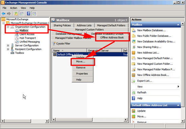Click the Microsoft Exchange root node icon

coord(3,19)
